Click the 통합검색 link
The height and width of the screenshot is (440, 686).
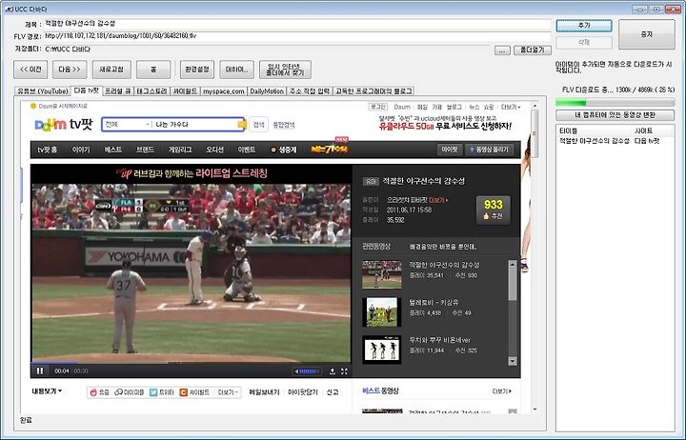pyautogui.click(x=284, y=125)
